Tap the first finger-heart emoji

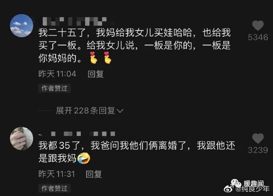pyautogui.click(x=93, y=58)
